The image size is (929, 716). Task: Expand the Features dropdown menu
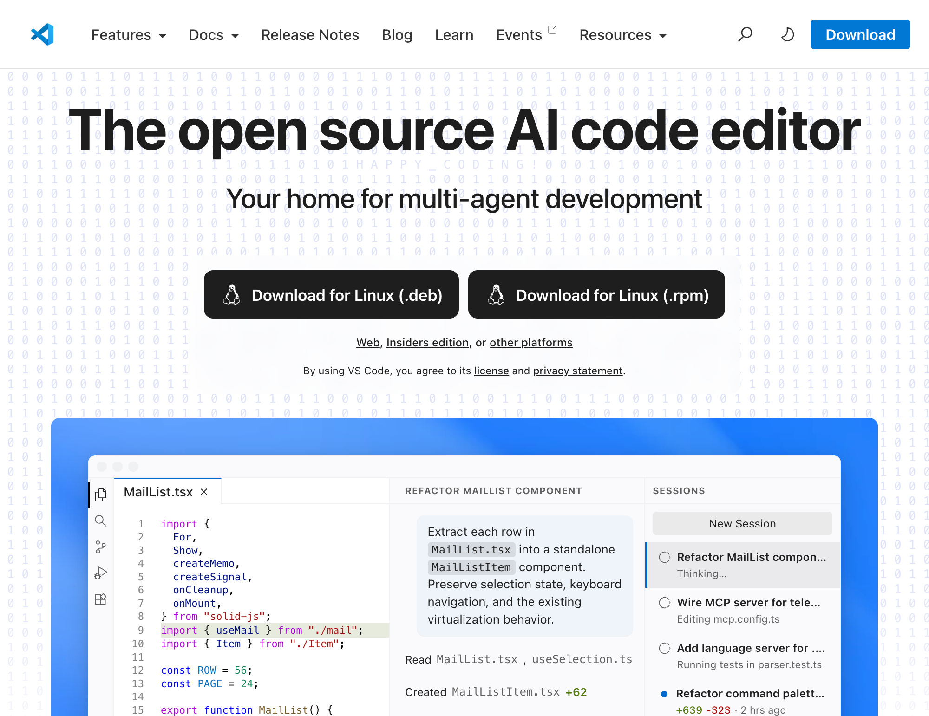pyautogui.click(x=129, y=35)
